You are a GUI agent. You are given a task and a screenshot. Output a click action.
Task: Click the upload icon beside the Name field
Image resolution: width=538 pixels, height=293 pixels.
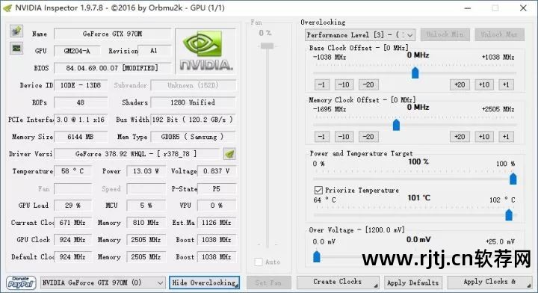(x=16, y=31)
